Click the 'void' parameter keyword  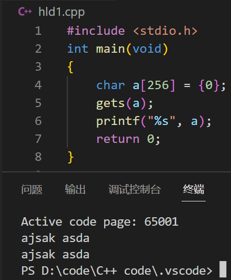point(147,49)
